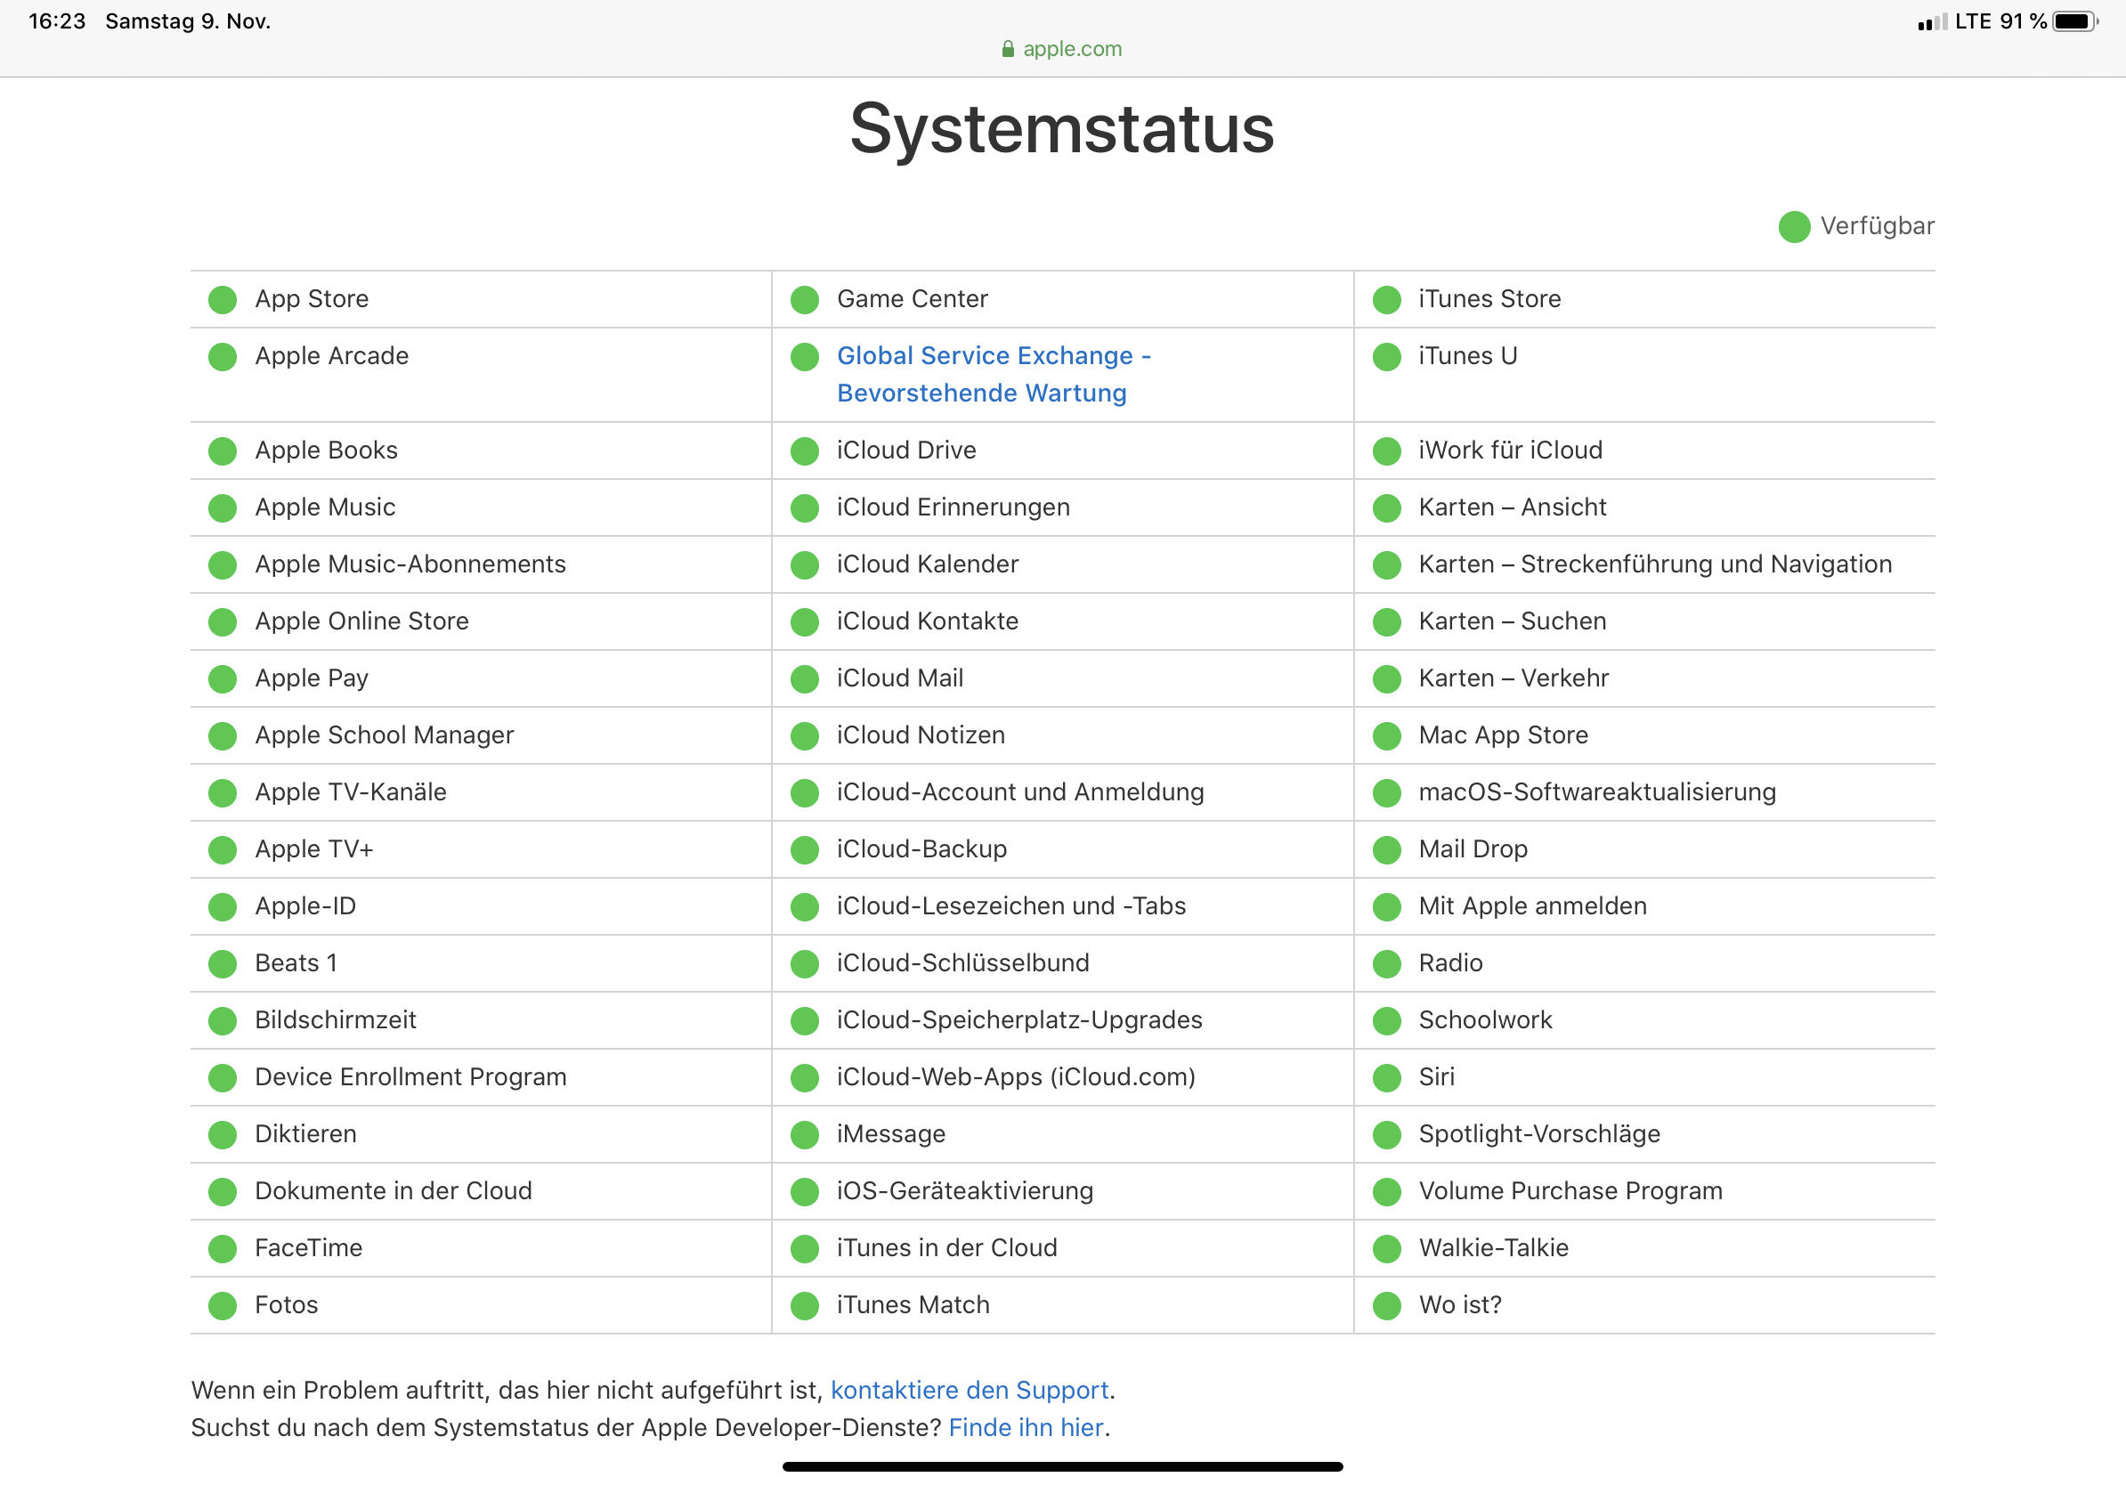Open the Finde ihn hier link

1026,1428
